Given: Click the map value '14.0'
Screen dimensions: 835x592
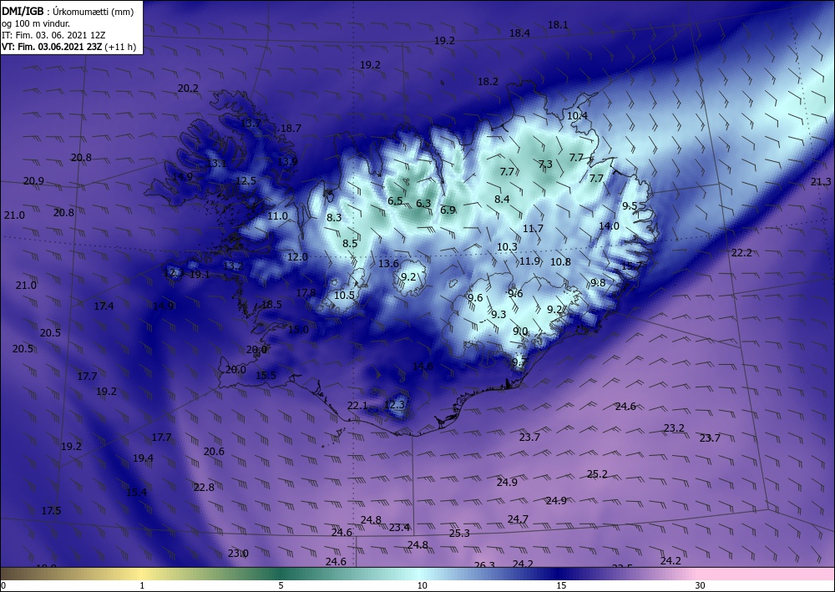Looking at the screenshot, I should [610, 226].
